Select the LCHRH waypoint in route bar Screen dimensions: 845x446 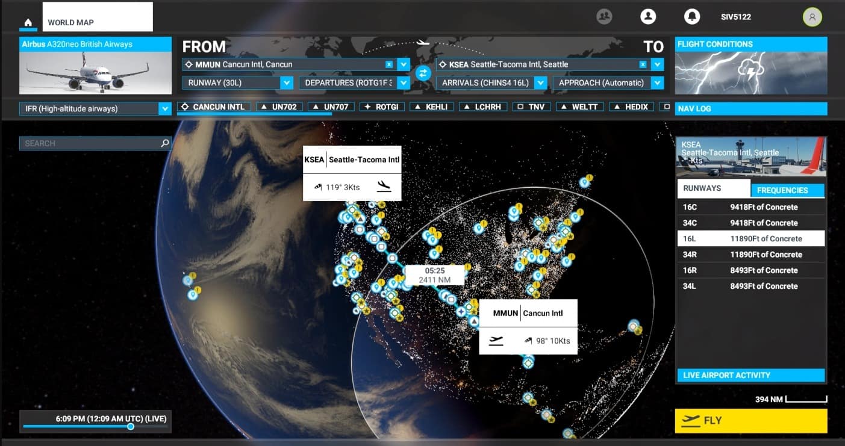(482, 107)
